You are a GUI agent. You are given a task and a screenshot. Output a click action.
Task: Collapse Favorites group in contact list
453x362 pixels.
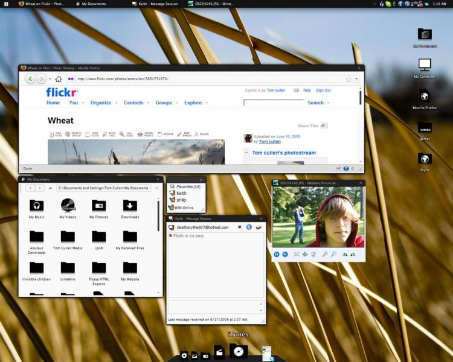tap(172, 186)
